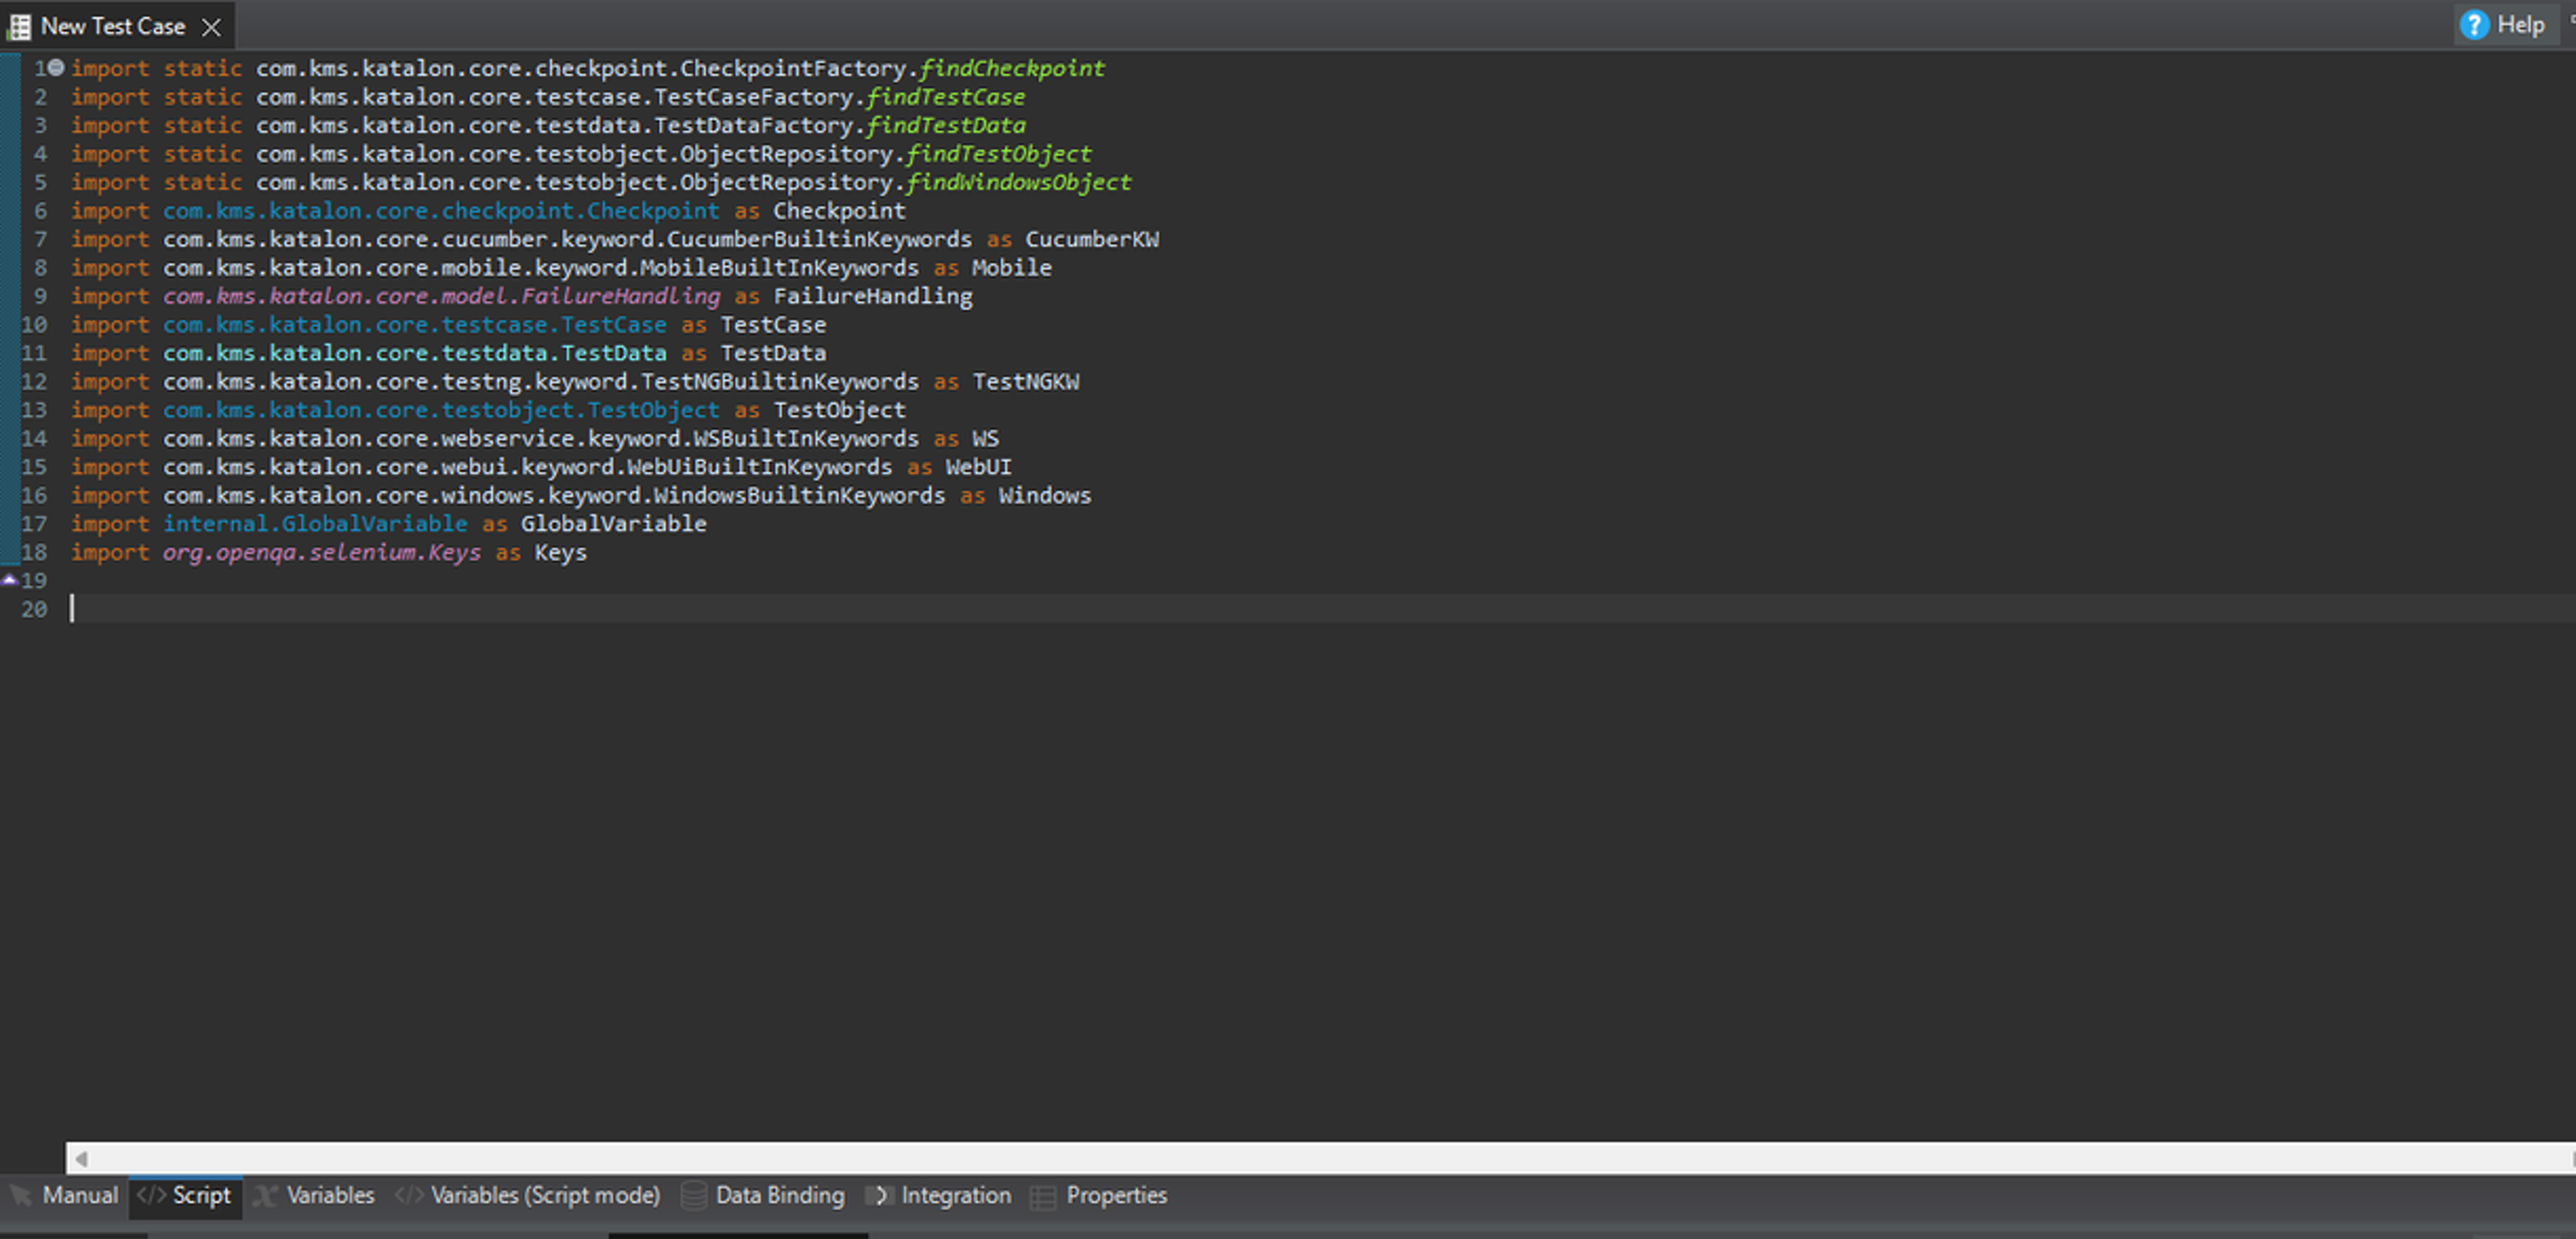Click the horizontal scrollbar left arrow
This screenshot has height=1239, width=2576.
(82, 1158)
